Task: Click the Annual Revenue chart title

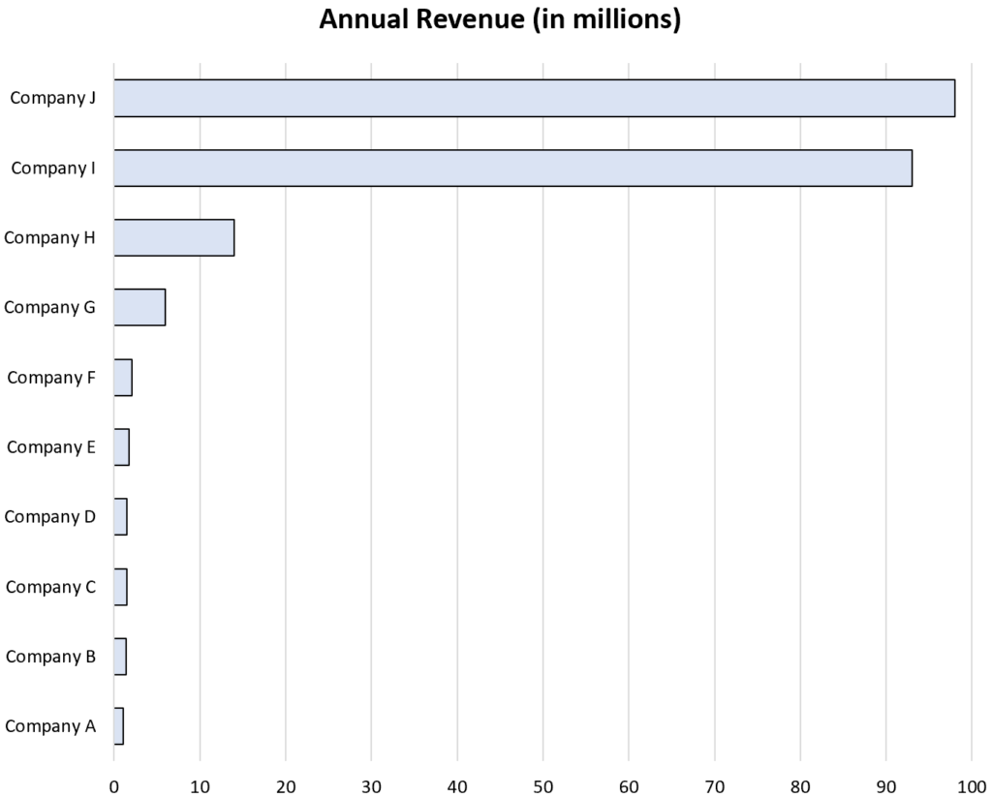Action: (500, 19)
